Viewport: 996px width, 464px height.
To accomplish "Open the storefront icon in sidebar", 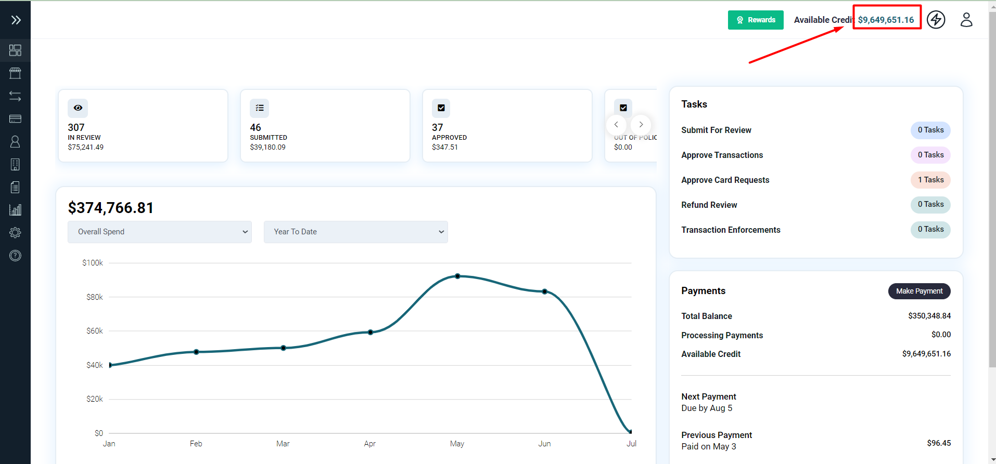I will (15, 73).
